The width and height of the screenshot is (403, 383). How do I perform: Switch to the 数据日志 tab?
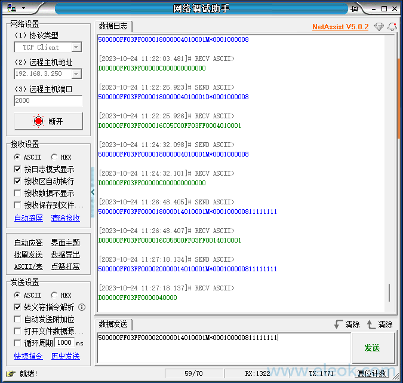(113, 26)
